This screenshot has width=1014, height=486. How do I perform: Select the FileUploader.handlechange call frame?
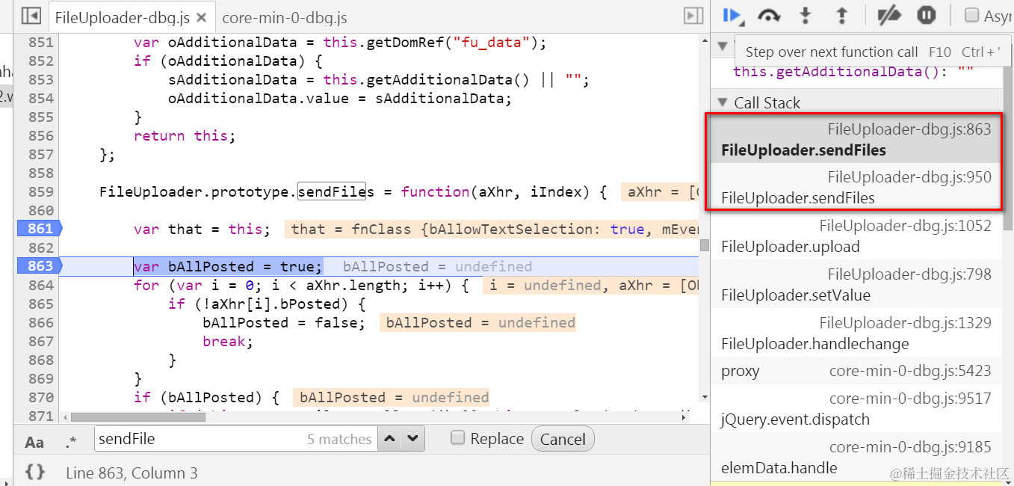(856, 333)
